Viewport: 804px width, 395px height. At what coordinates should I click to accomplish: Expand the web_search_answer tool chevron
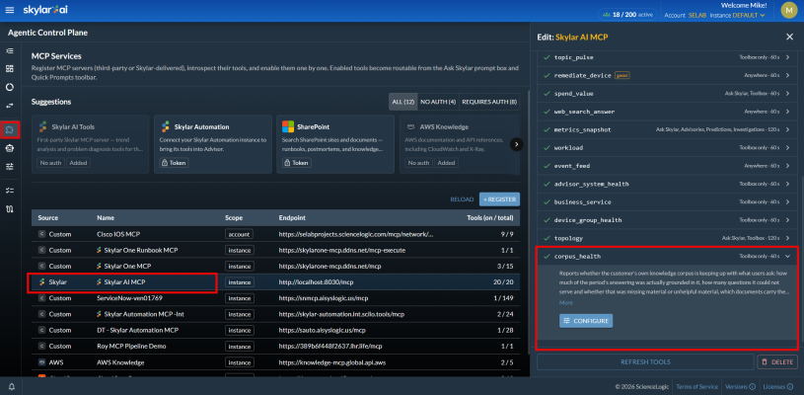[x=787, y=112]
